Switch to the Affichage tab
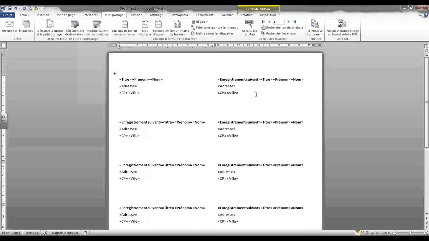429x241 pixels. tap(156, 15)
